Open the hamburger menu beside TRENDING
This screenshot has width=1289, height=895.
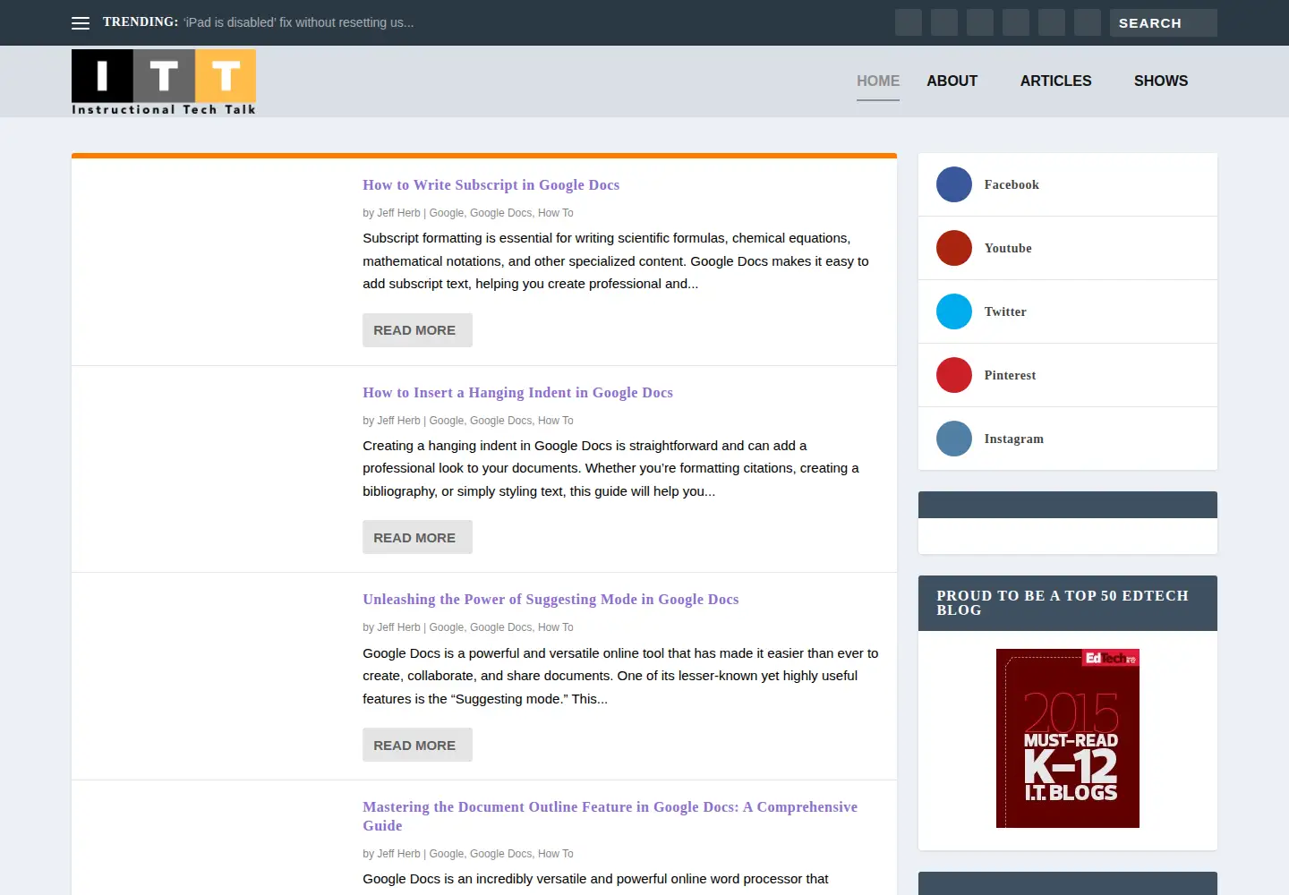81,23
